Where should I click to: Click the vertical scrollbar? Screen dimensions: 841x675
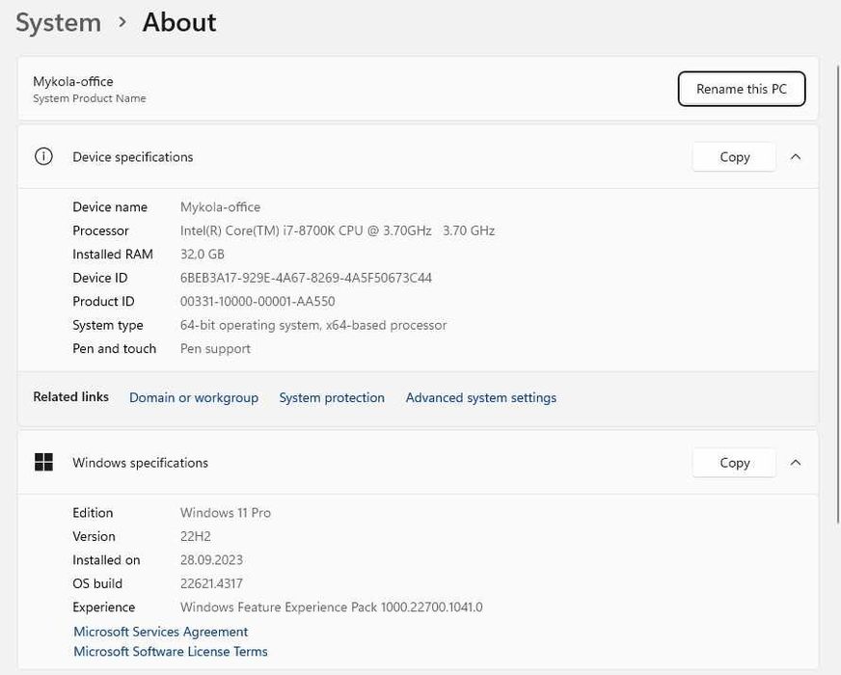[837, 295]
